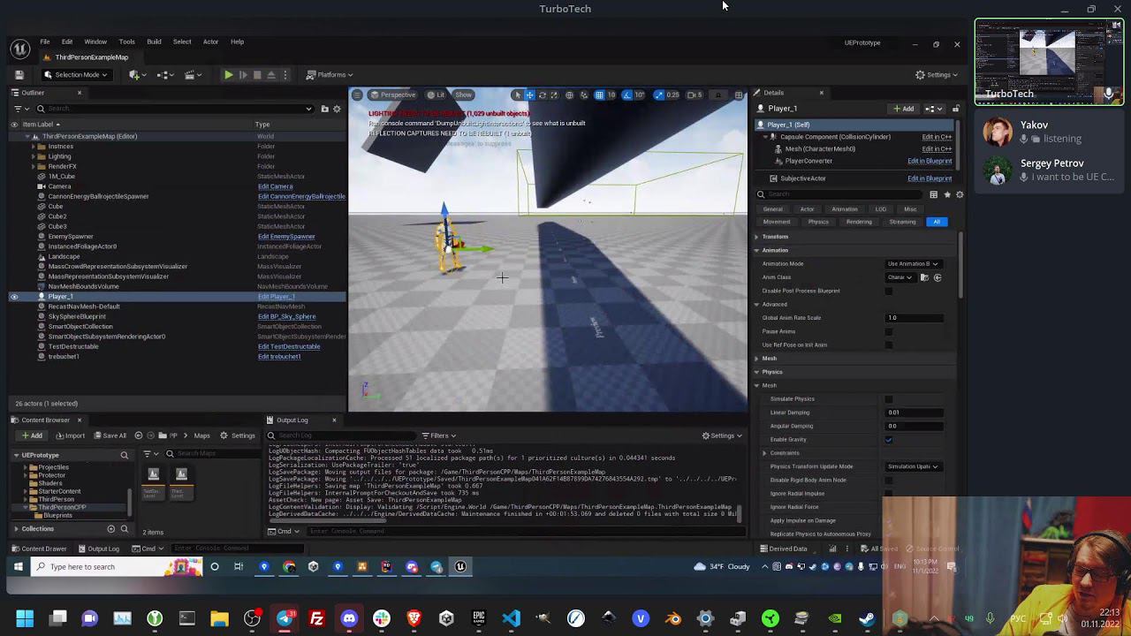Click the Unreal Engine logo icon

[19, 48]
